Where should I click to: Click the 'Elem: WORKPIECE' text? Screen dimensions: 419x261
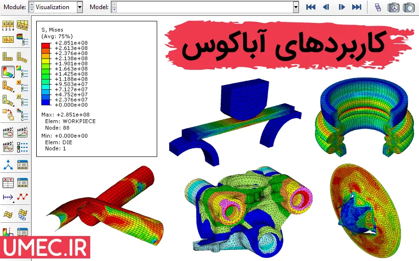tap(70, 121)
